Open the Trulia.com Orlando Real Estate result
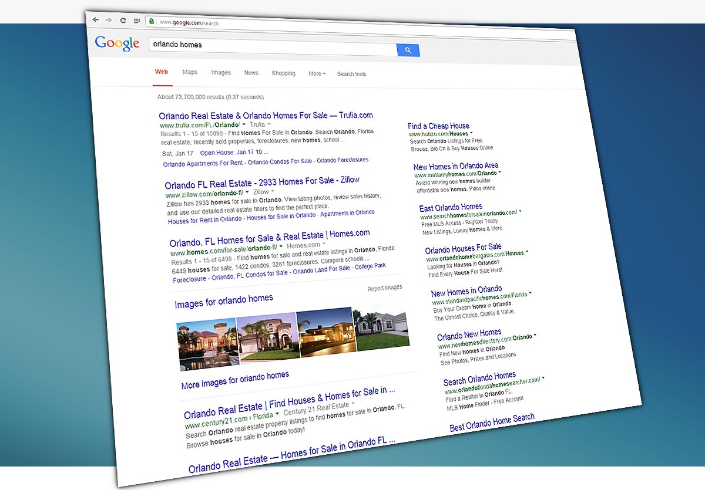 click(x=266, y=116)
